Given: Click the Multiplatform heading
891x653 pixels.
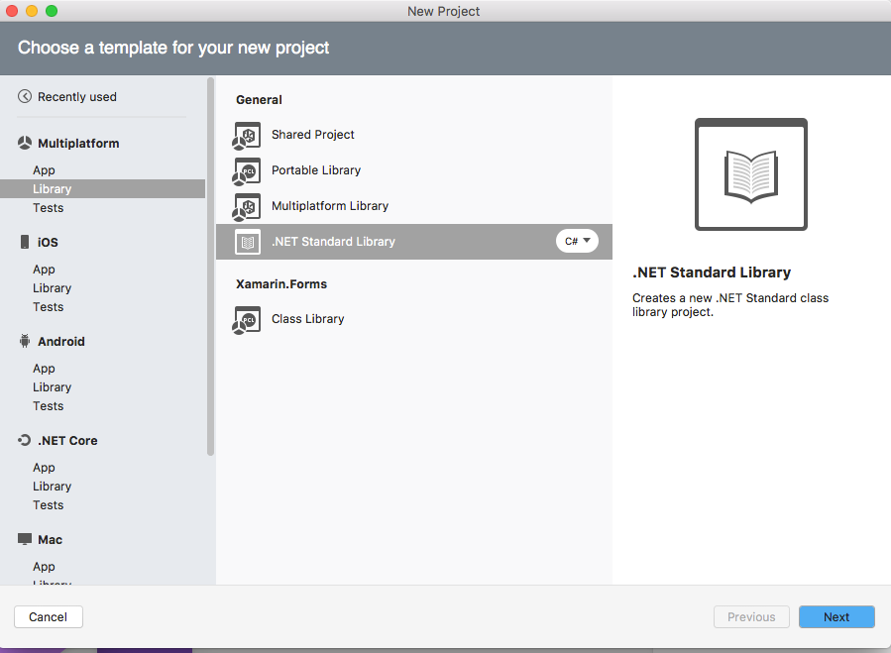Looking at the screenshot, I should pos(78,144).
